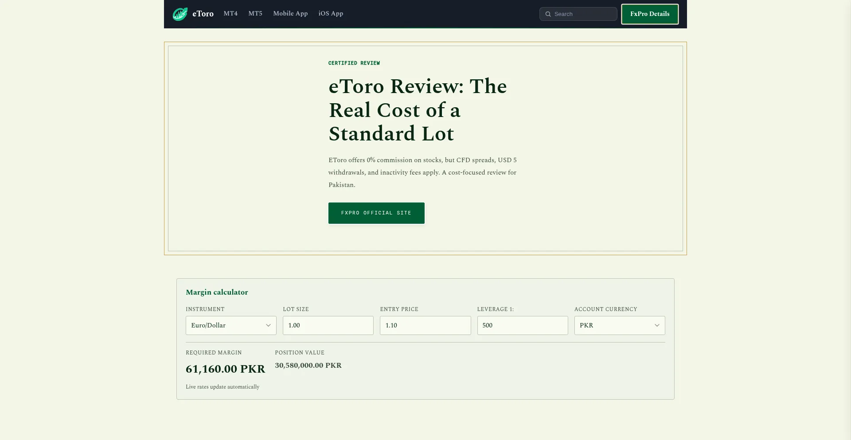Image resolution: width=851 pixels, height=440 pixels.
Task: Click the INSTRUMENT field label
Action: (x=205, y=309)
